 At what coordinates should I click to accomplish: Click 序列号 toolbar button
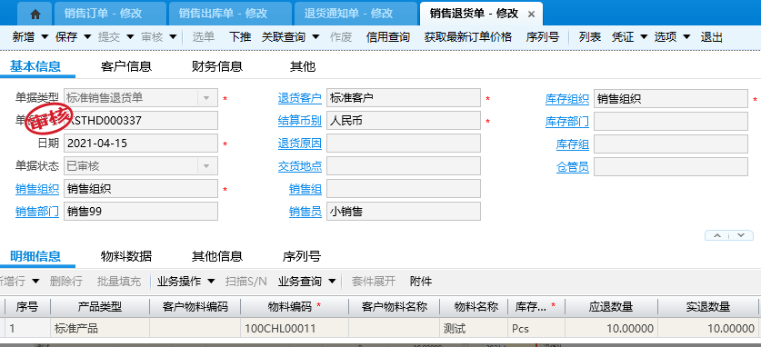542,37
